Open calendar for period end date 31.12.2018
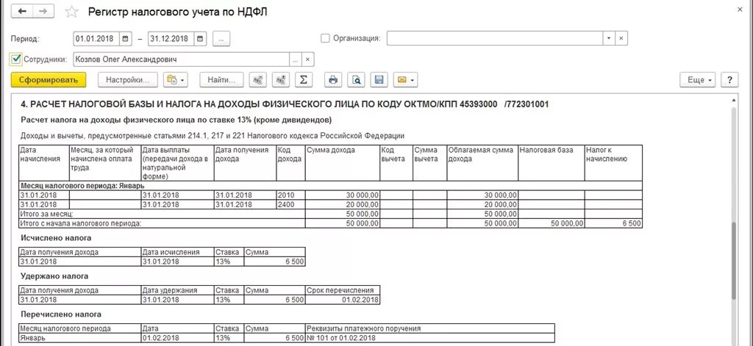 201,39
